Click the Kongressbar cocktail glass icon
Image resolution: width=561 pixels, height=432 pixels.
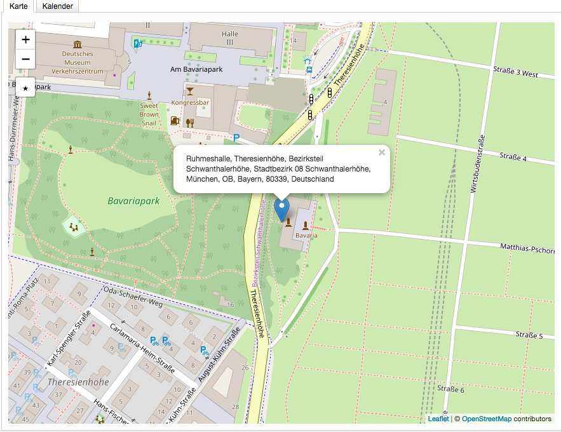point(190,91)
